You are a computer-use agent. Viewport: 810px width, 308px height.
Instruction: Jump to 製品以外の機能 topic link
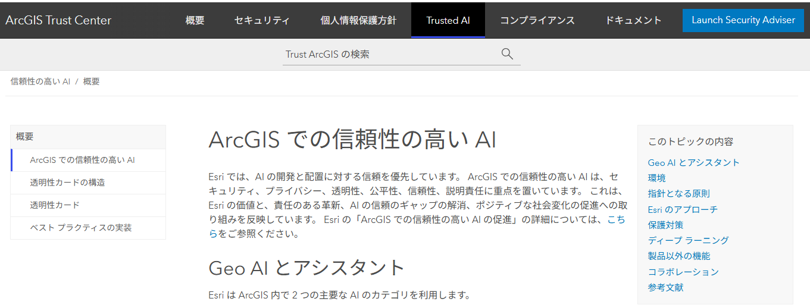click(679, 256)
